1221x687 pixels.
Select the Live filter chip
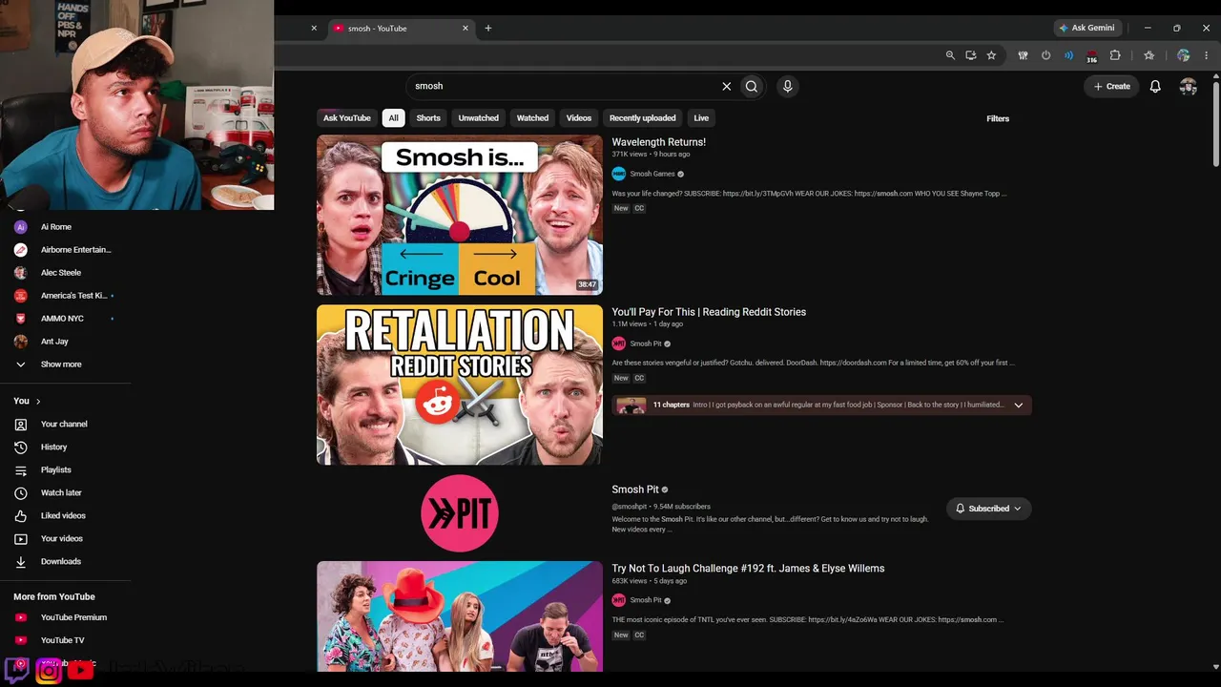[701, 118]
